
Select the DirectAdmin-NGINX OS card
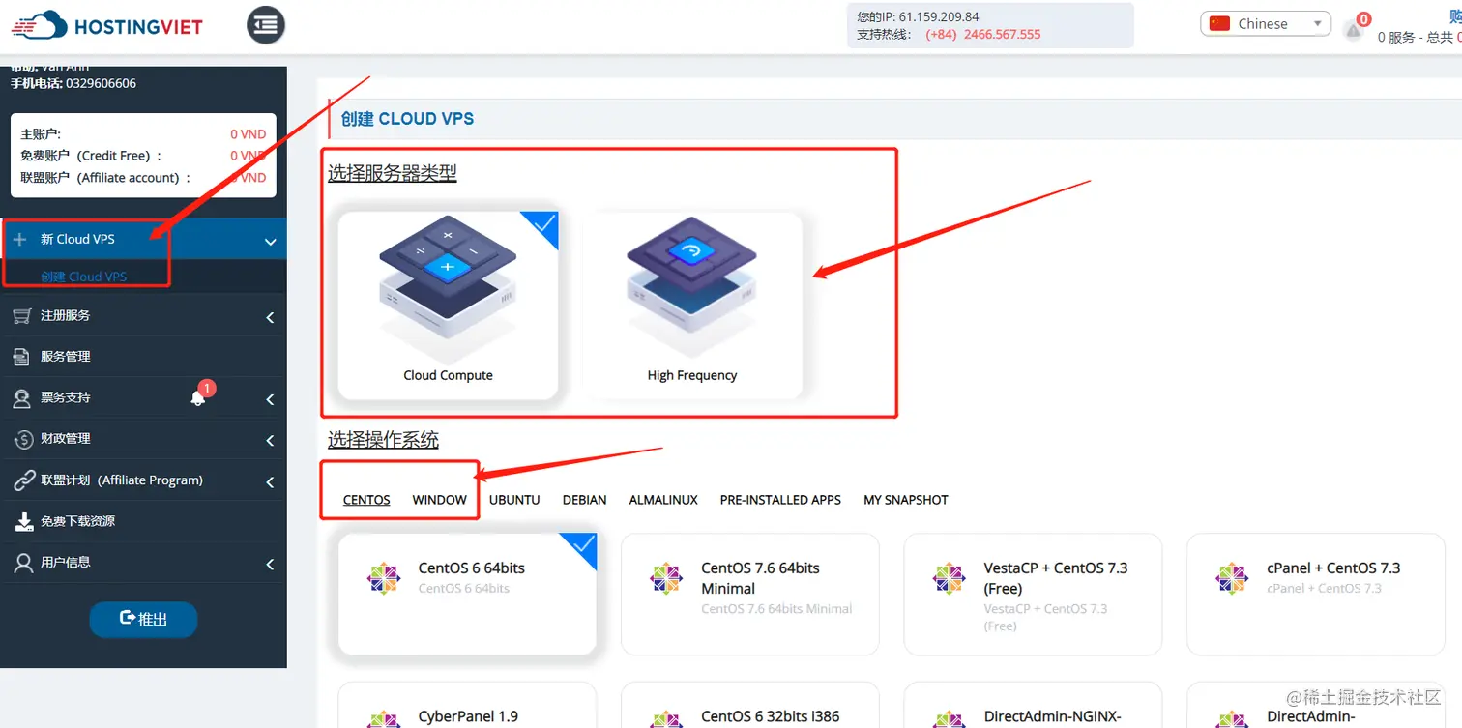[x=1033, y=705]
